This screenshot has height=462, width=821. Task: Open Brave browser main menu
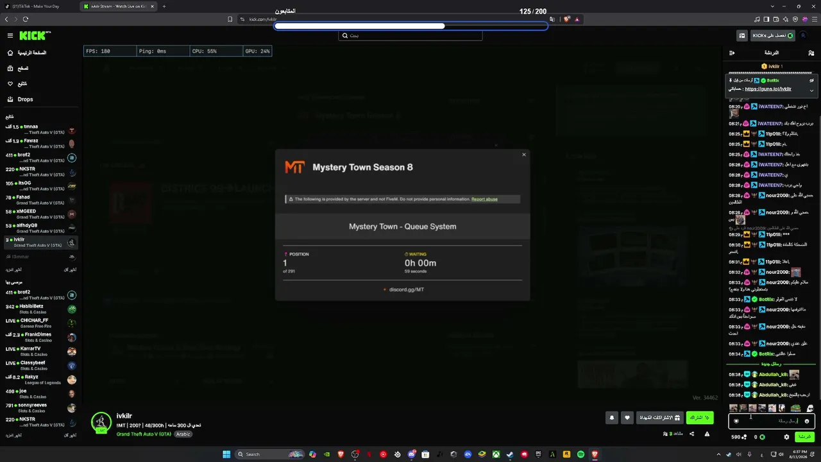pyautogui.click(x=814, y=19)
